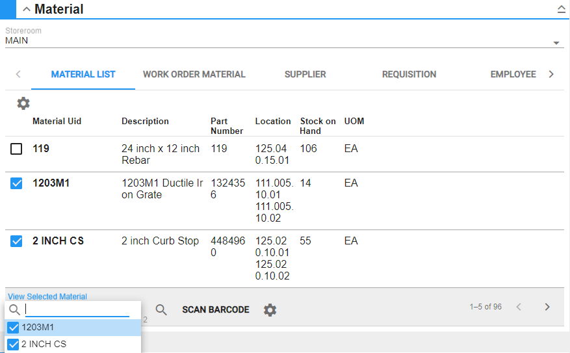Screen dimensions: 570x353
Task: Click the View Selected Material link
Action: 47,296
